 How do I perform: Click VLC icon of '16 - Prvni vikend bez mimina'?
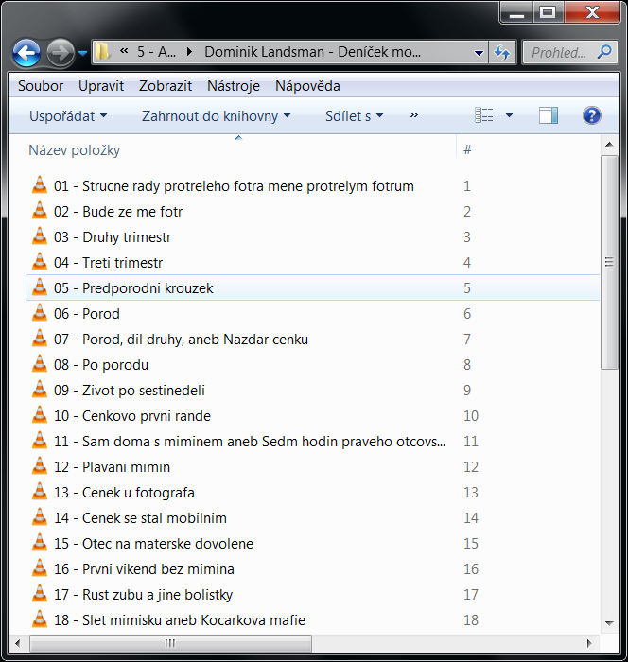[40, 568]
